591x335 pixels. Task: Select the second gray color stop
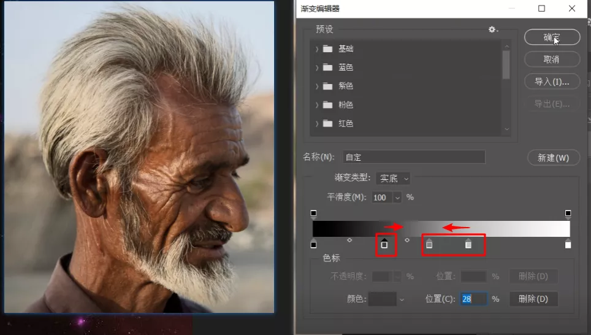(x=468, y=244)
